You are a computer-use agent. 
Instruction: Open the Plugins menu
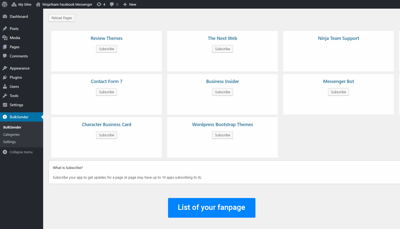(17, 77)
